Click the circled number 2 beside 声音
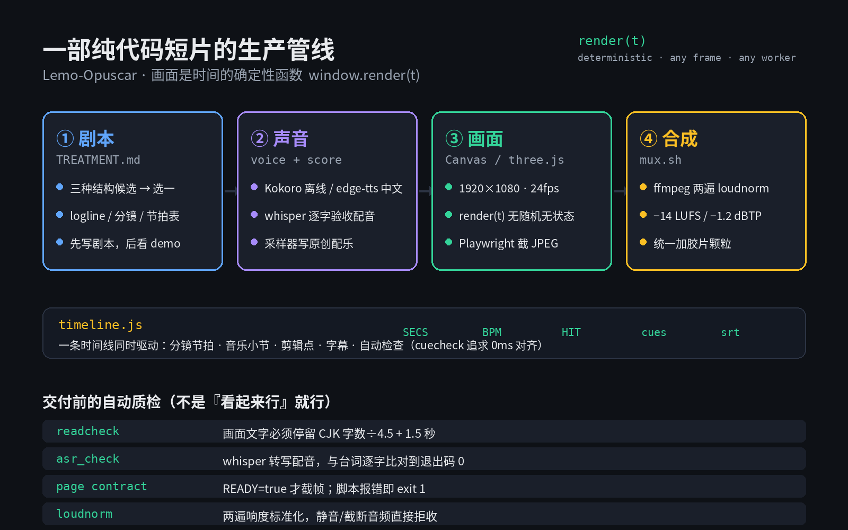The image size is (848, 530). (x=259, y=139)
